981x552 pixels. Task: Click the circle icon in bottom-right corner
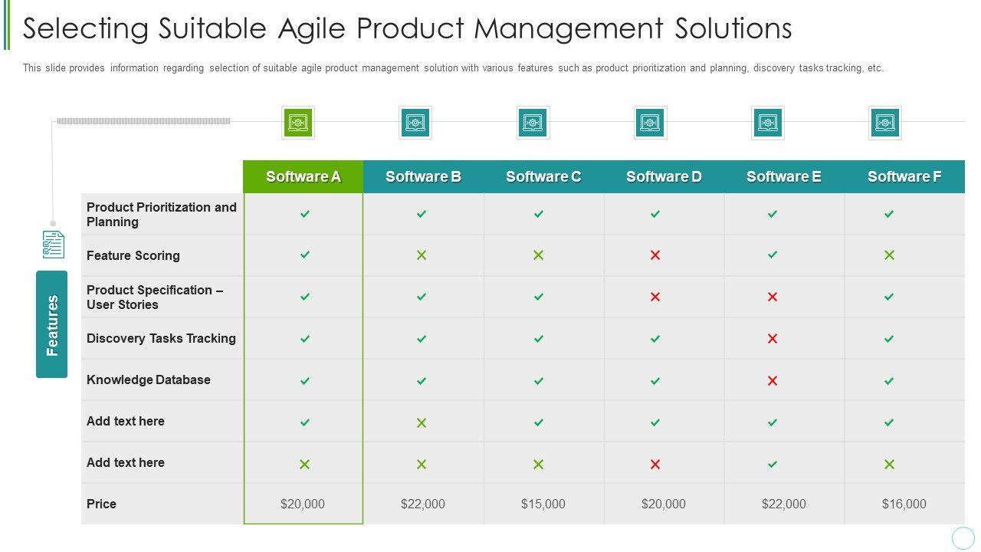pos(963,537)
